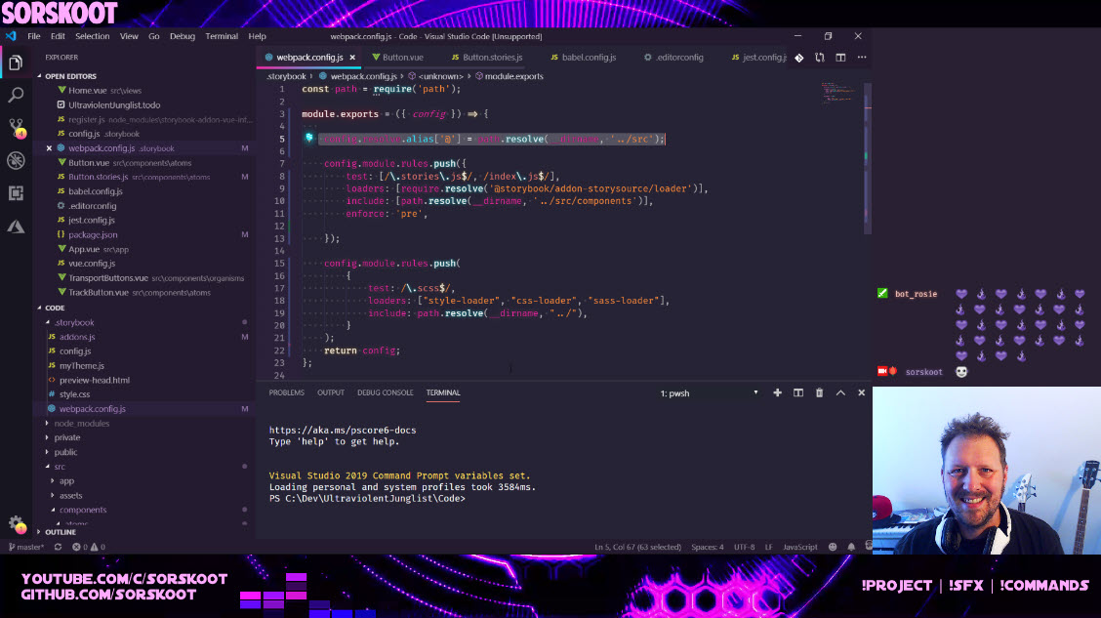Split the terminal panel
Image resolution: width=1101 pixels, height=618 pixels.
click(x=798, y=392)
